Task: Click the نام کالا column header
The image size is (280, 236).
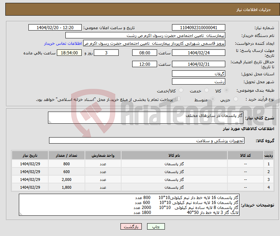Action: (x=174, y=155)
